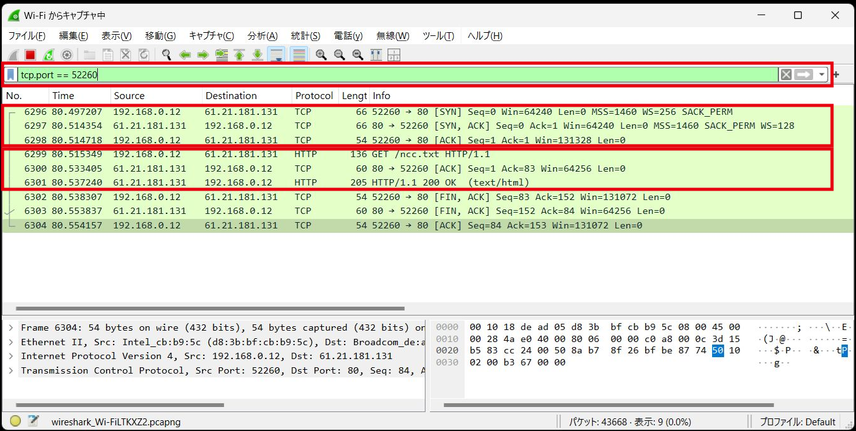Zoom in on packet list text

(321, 55)
